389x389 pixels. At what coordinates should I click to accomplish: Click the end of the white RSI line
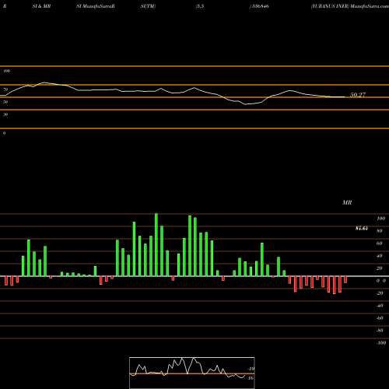(x=345, y=97)
